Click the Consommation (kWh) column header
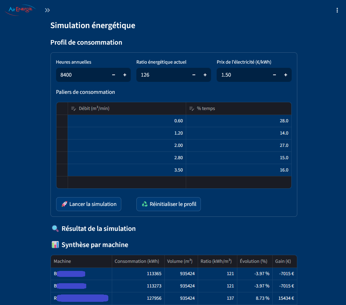This screenshot has height=305, width=346. [x=138, y=261]
